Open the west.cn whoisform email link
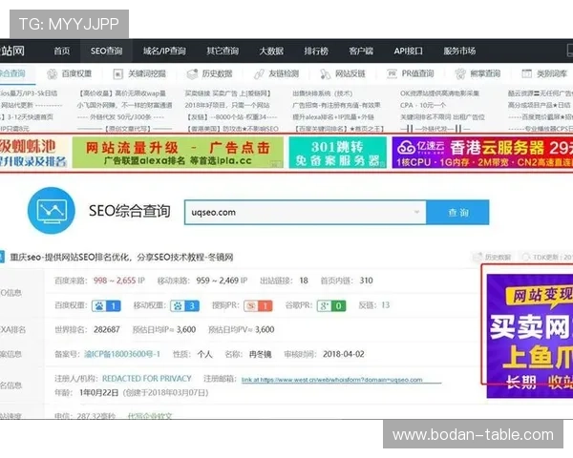The width and height of the screenshot is (573, 458). [x=331, y=380]
